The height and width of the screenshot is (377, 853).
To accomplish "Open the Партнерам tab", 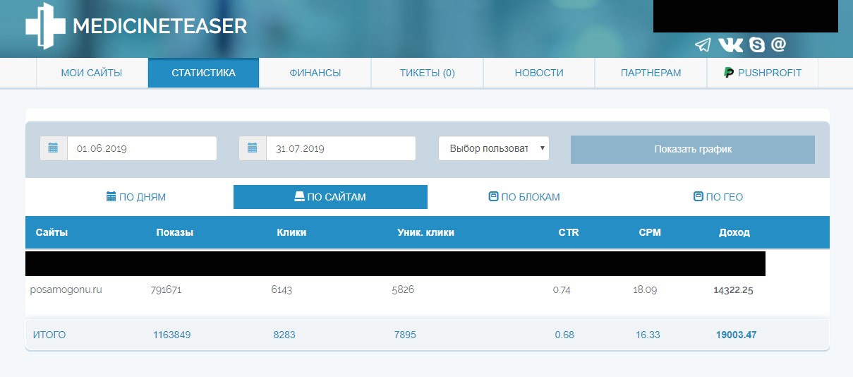I will [651, 73].
